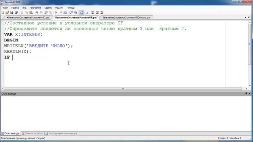
Task: Open the Сервис menu
Action: 48,7
